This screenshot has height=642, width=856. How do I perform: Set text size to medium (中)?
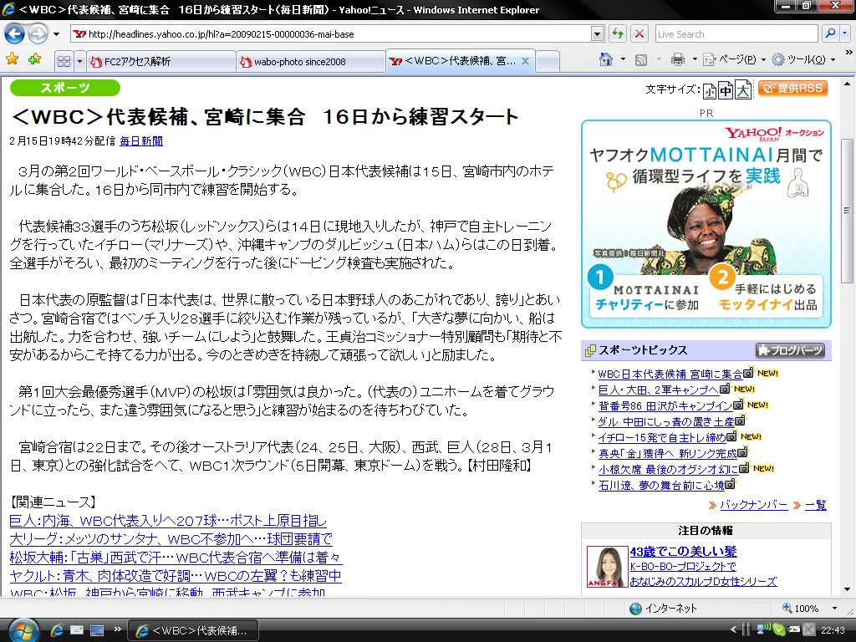[x=726, y=90]
